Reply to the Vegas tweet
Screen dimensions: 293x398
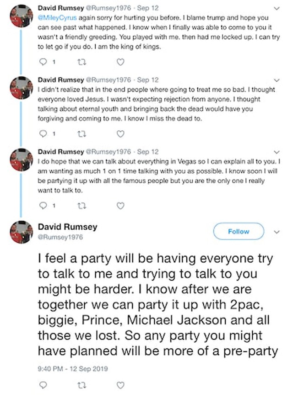(x=44, y=206)
